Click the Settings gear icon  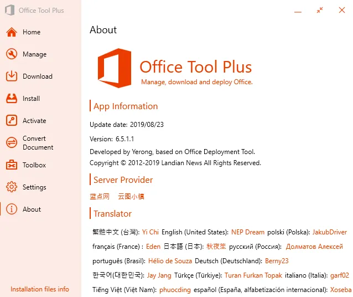(12, 187)
